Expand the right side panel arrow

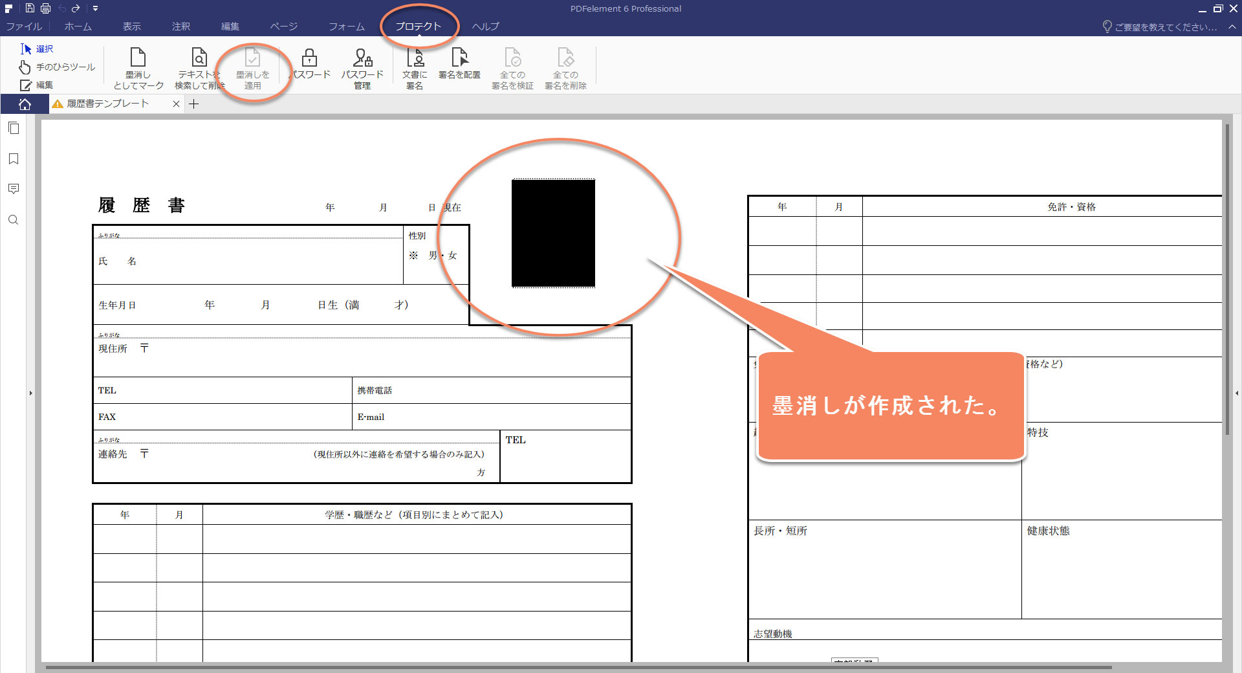(x=1237, y=393)
